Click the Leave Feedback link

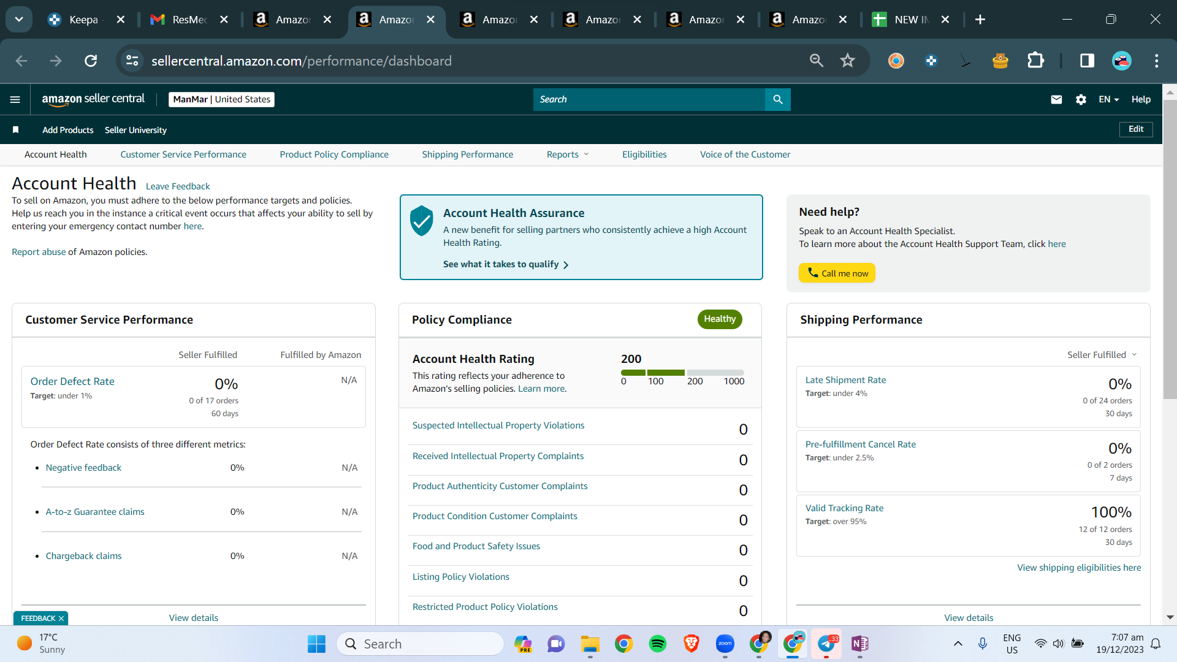178,186
